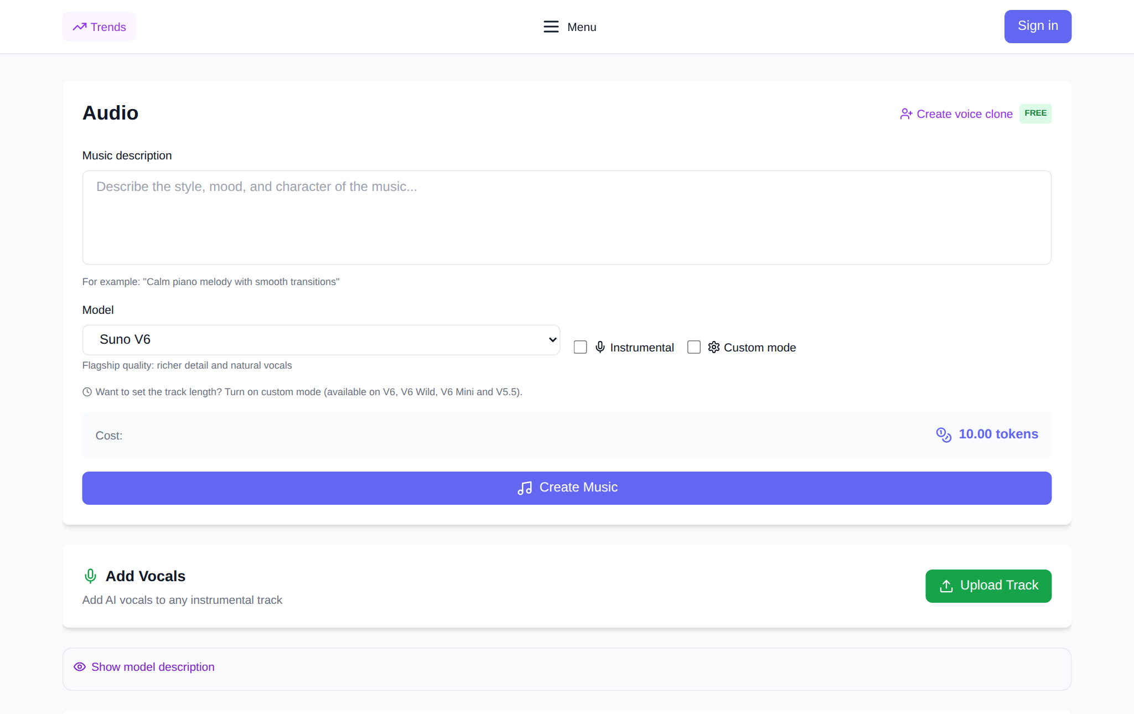The height and width of the screenshot is (714, 1134).
Task: Open the Trends page
Action: (x=99, y=27)
